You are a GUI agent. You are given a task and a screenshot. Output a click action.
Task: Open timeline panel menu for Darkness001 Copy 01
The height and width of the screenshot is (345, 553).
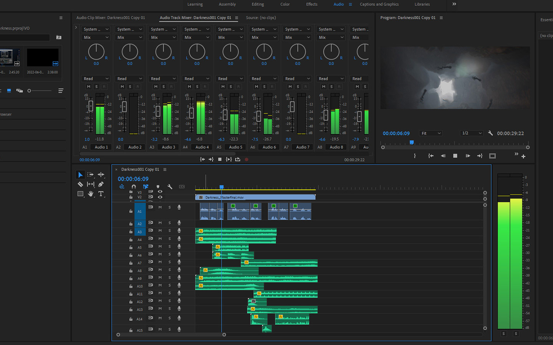pyautogui.click(x=165, y=169)
